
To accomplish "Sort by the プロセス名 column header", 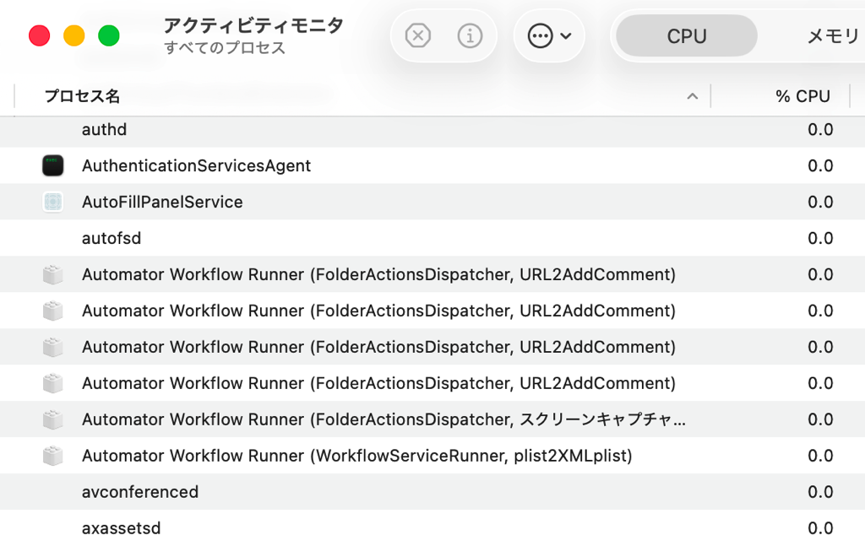I will (82, 96).
